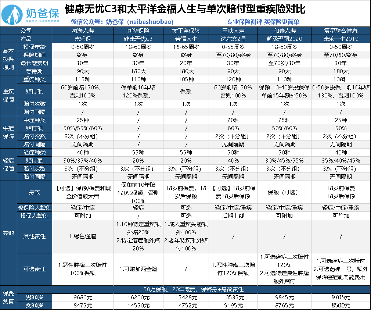Click the slogan 专业保险测评 买保险更简单

[x=263, y=22]
